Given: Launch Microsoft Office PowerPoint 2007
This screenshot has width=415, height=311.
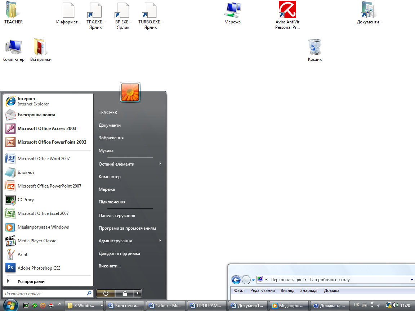Looking at the screenshot, I should [x=48, y=186].
